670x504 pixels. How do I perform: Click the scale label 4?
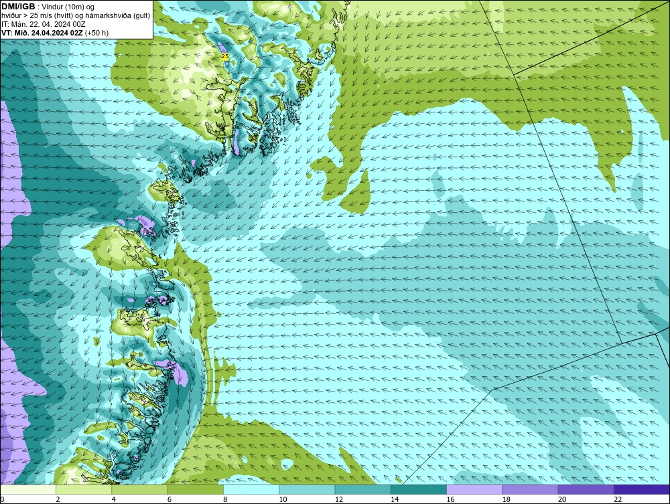point(114,500)
